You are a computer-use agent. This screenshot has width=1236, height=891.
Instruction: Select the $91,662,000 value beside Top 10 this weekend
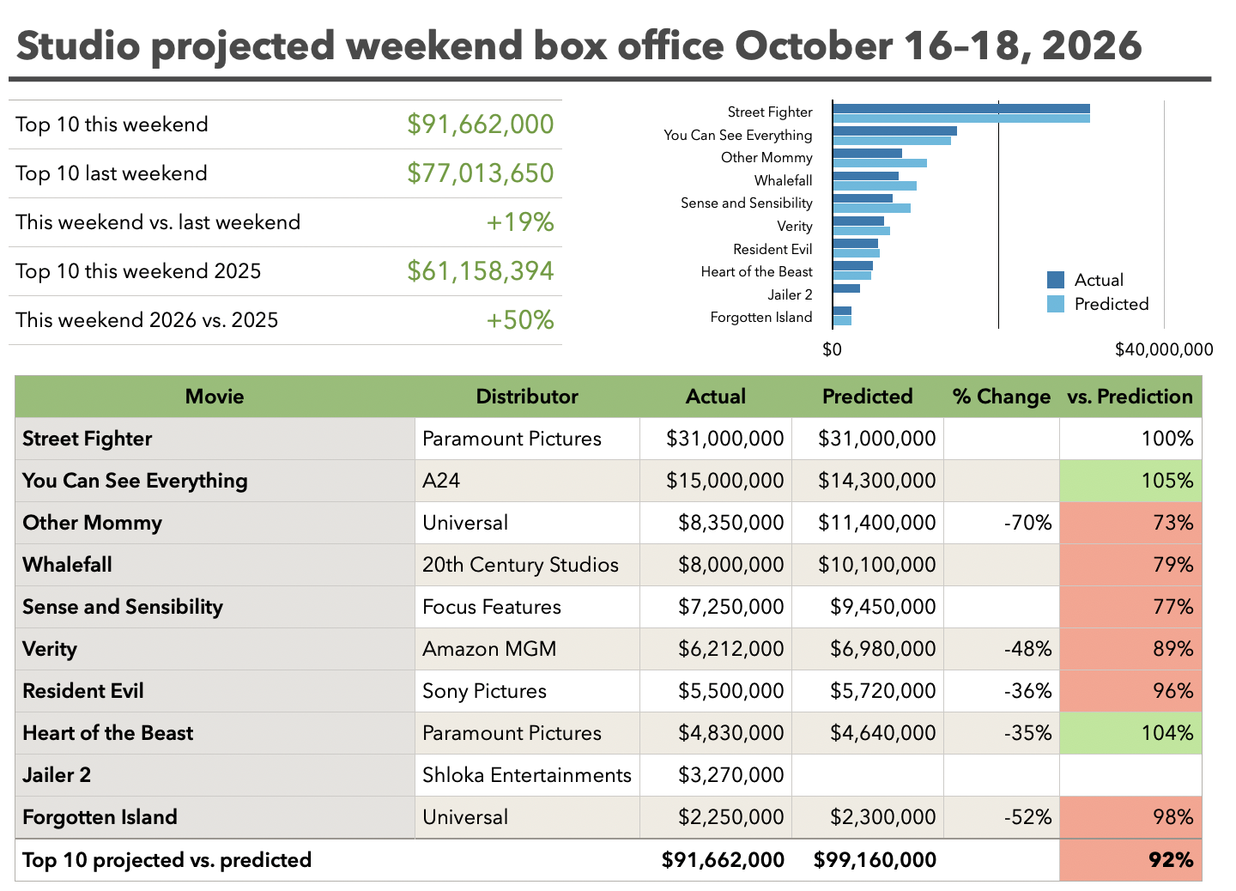(481, 124)
